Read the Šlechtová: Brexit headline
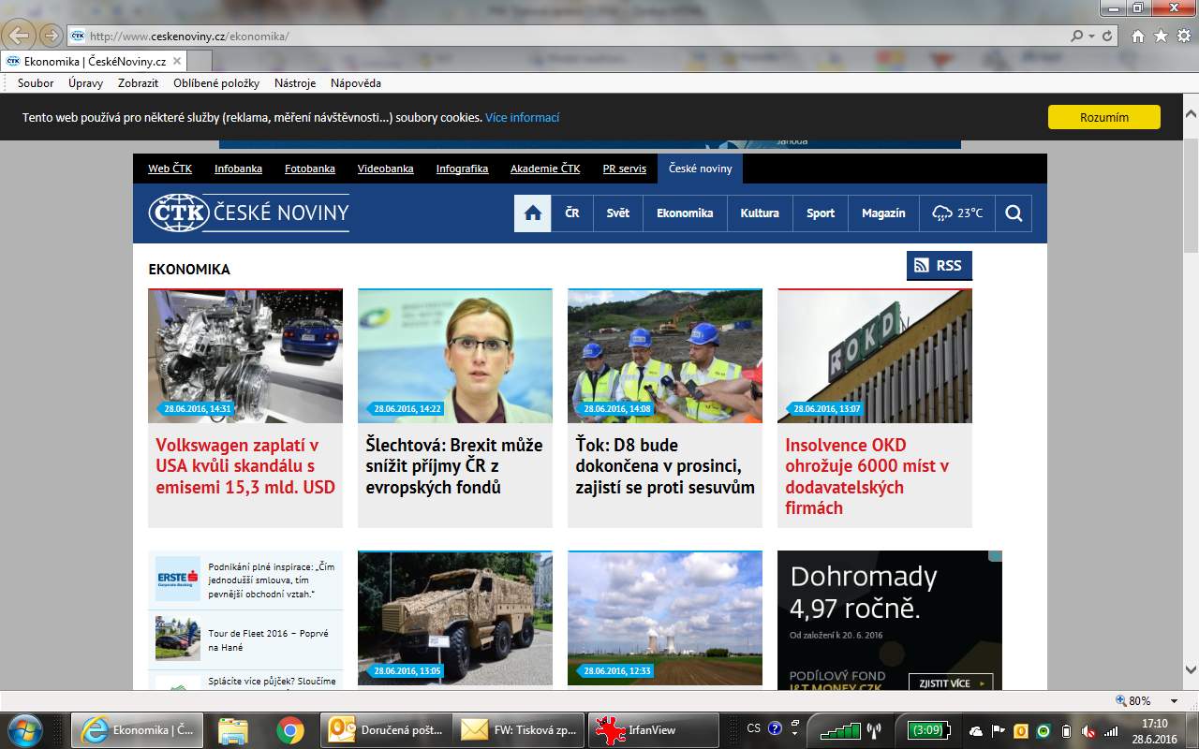 click(454, 466)
